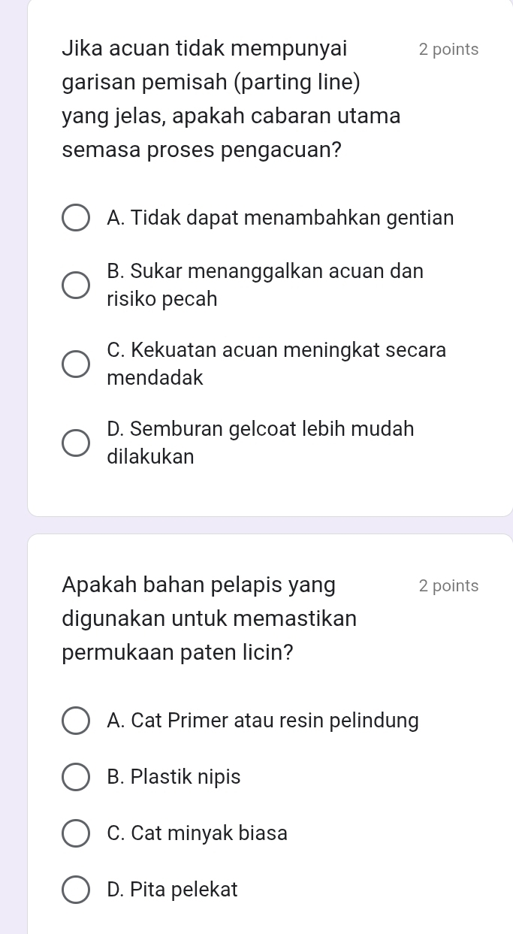Choose radio 'B. Sukar menanggalkan acuan dan risiko pecah'
Screen dimensions: 513x934
pos(75,286)
